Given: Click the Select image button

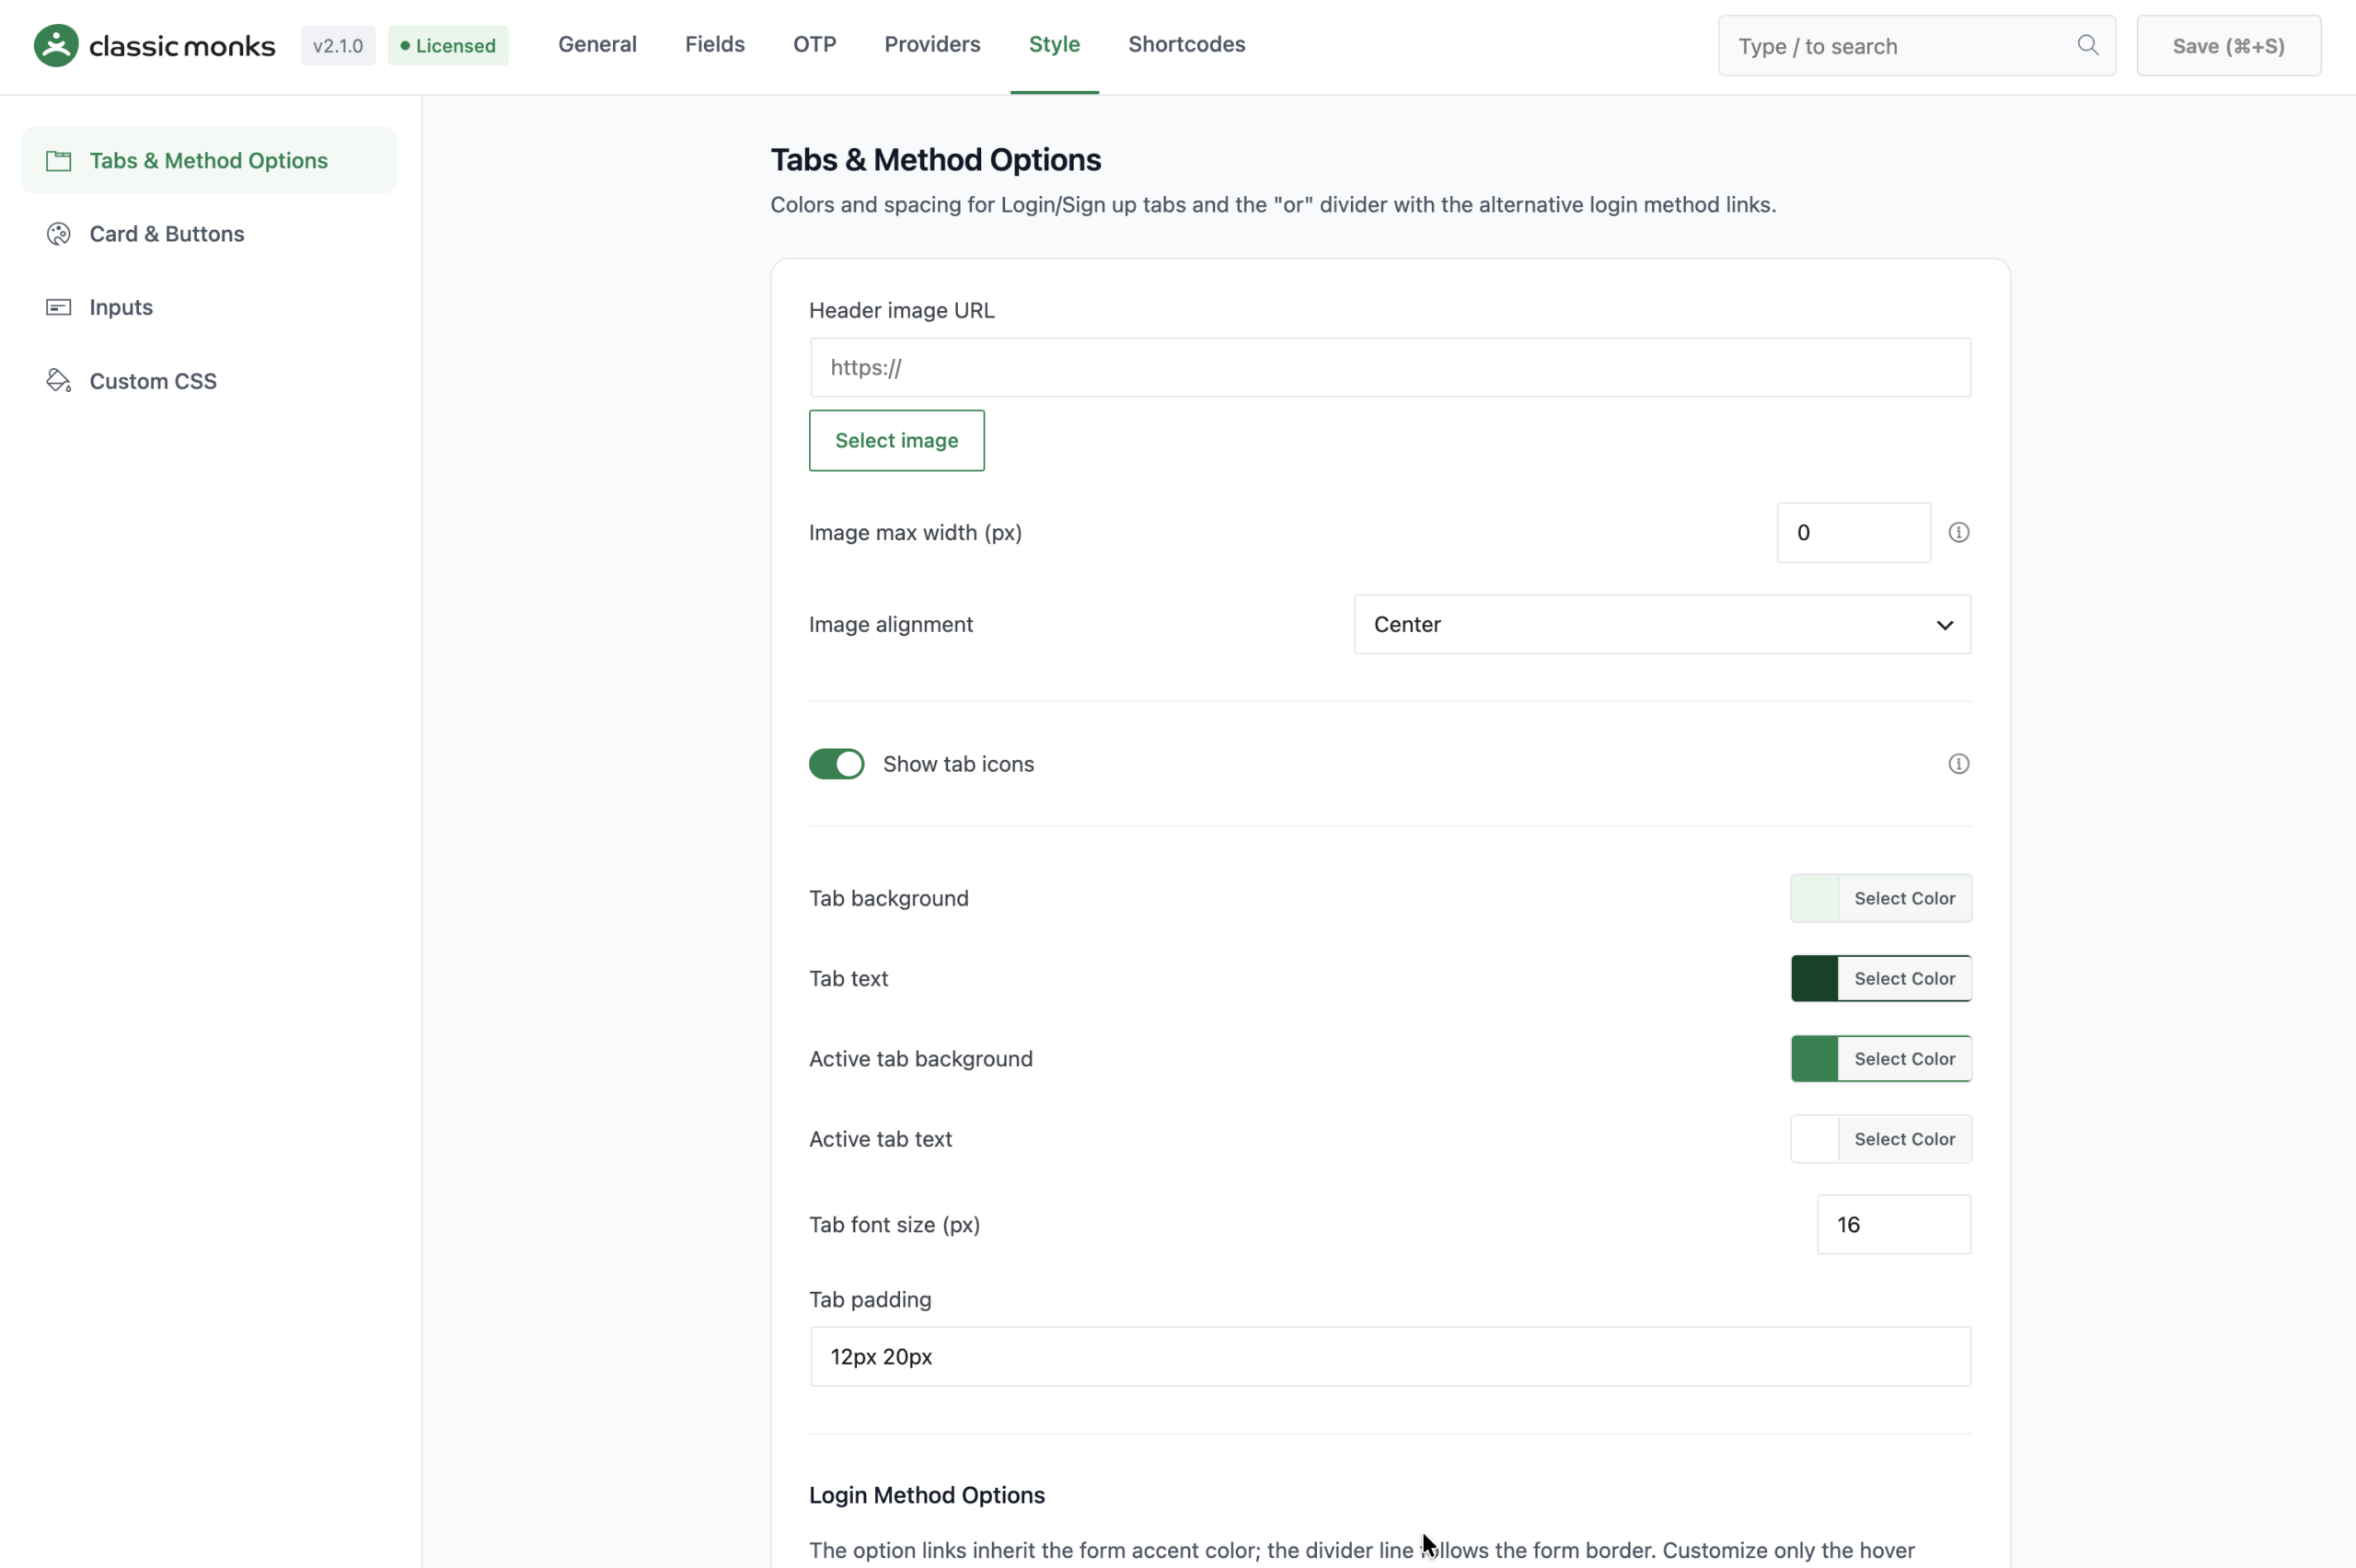Looking at the screenshot, I should (896, 441).
